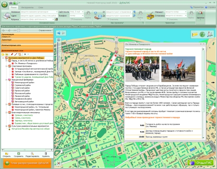Image resolution: width=217 pixels, height=169 pixels.
Task: Click Очистить in Транспорт group
Action: click(171, 20)
